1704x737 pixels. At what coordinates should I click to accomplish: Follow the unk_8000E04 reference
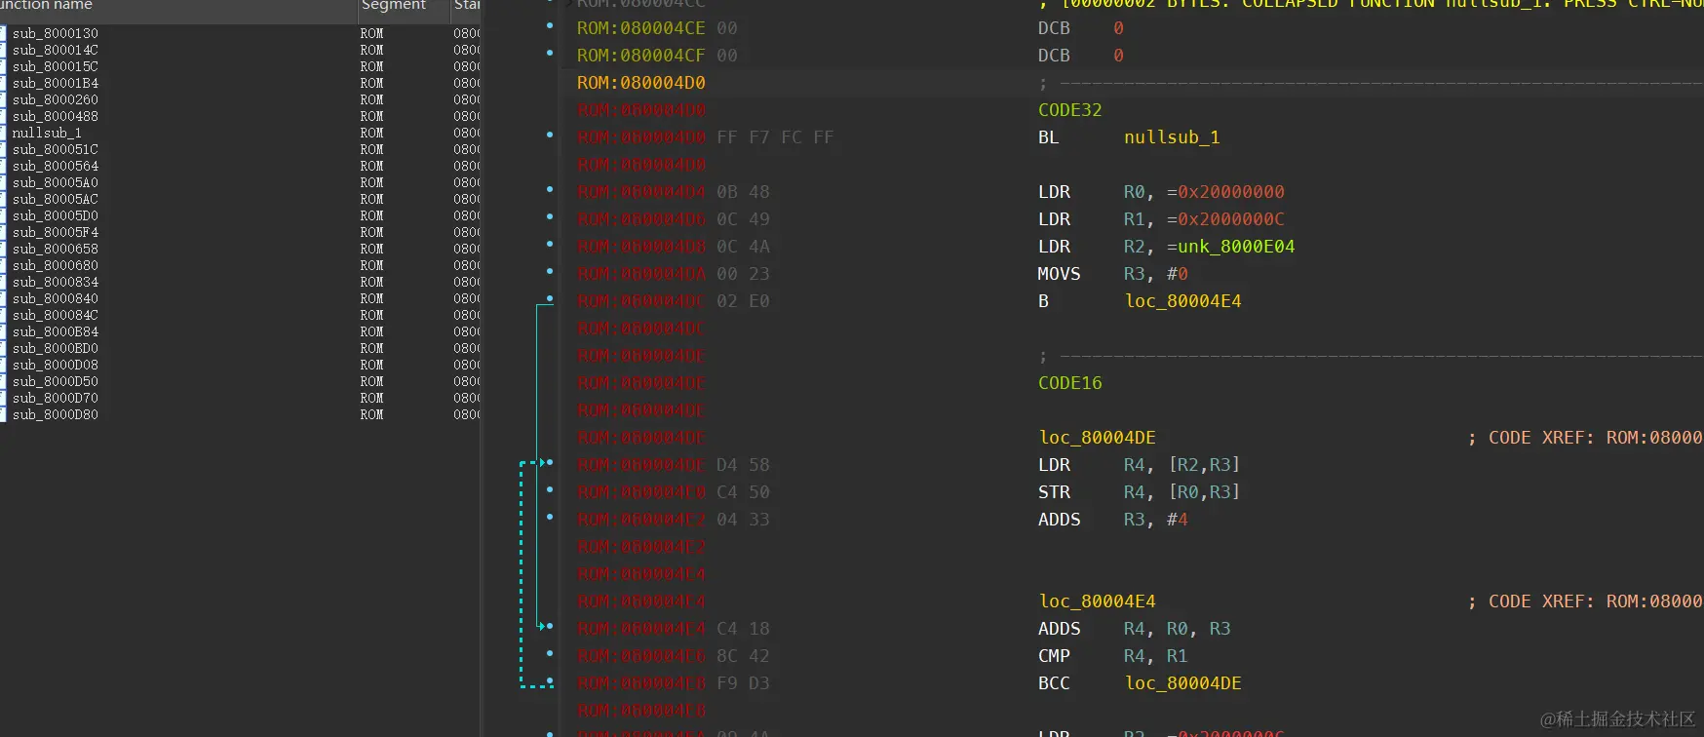click(1236, 247)
